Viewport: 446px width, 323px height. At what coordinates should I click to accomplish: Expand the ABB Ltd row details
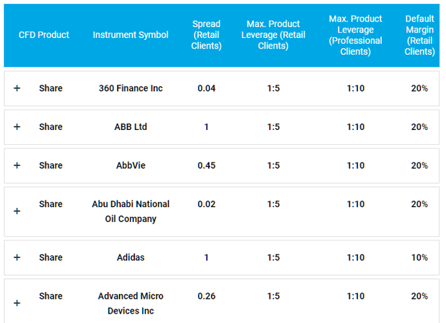point(17,127)
